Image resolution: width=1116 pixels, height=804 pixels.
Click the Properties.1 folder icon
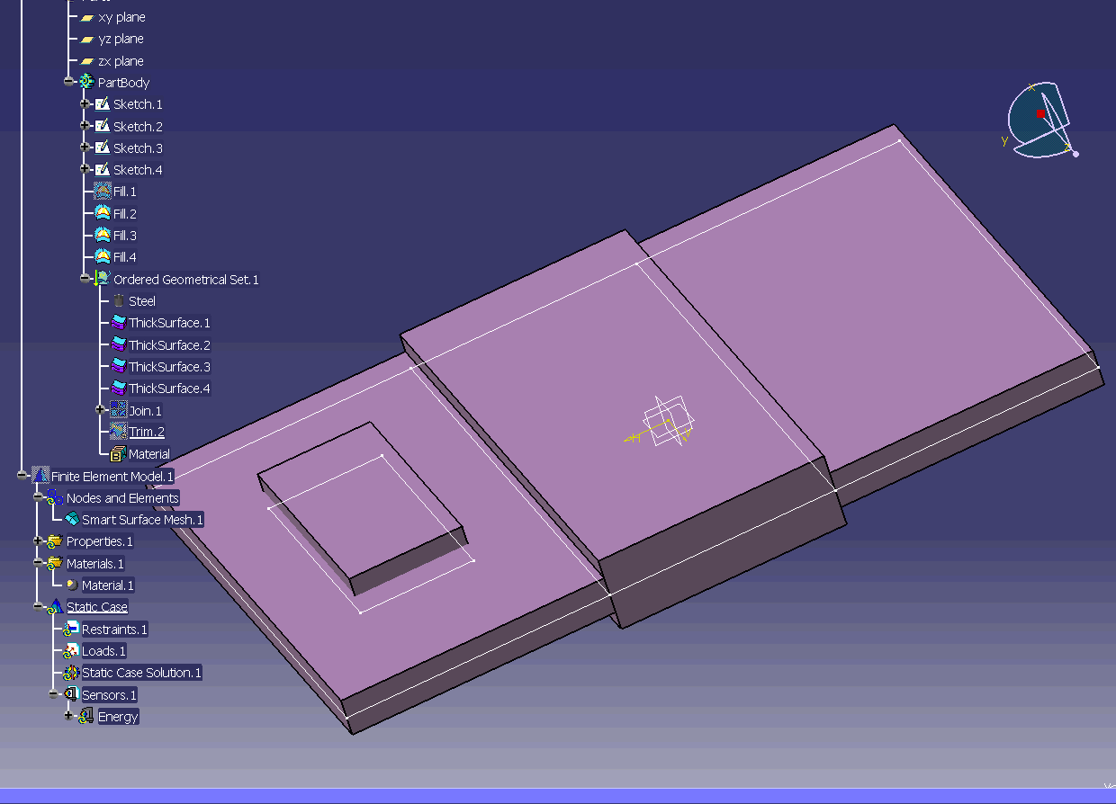56,541
